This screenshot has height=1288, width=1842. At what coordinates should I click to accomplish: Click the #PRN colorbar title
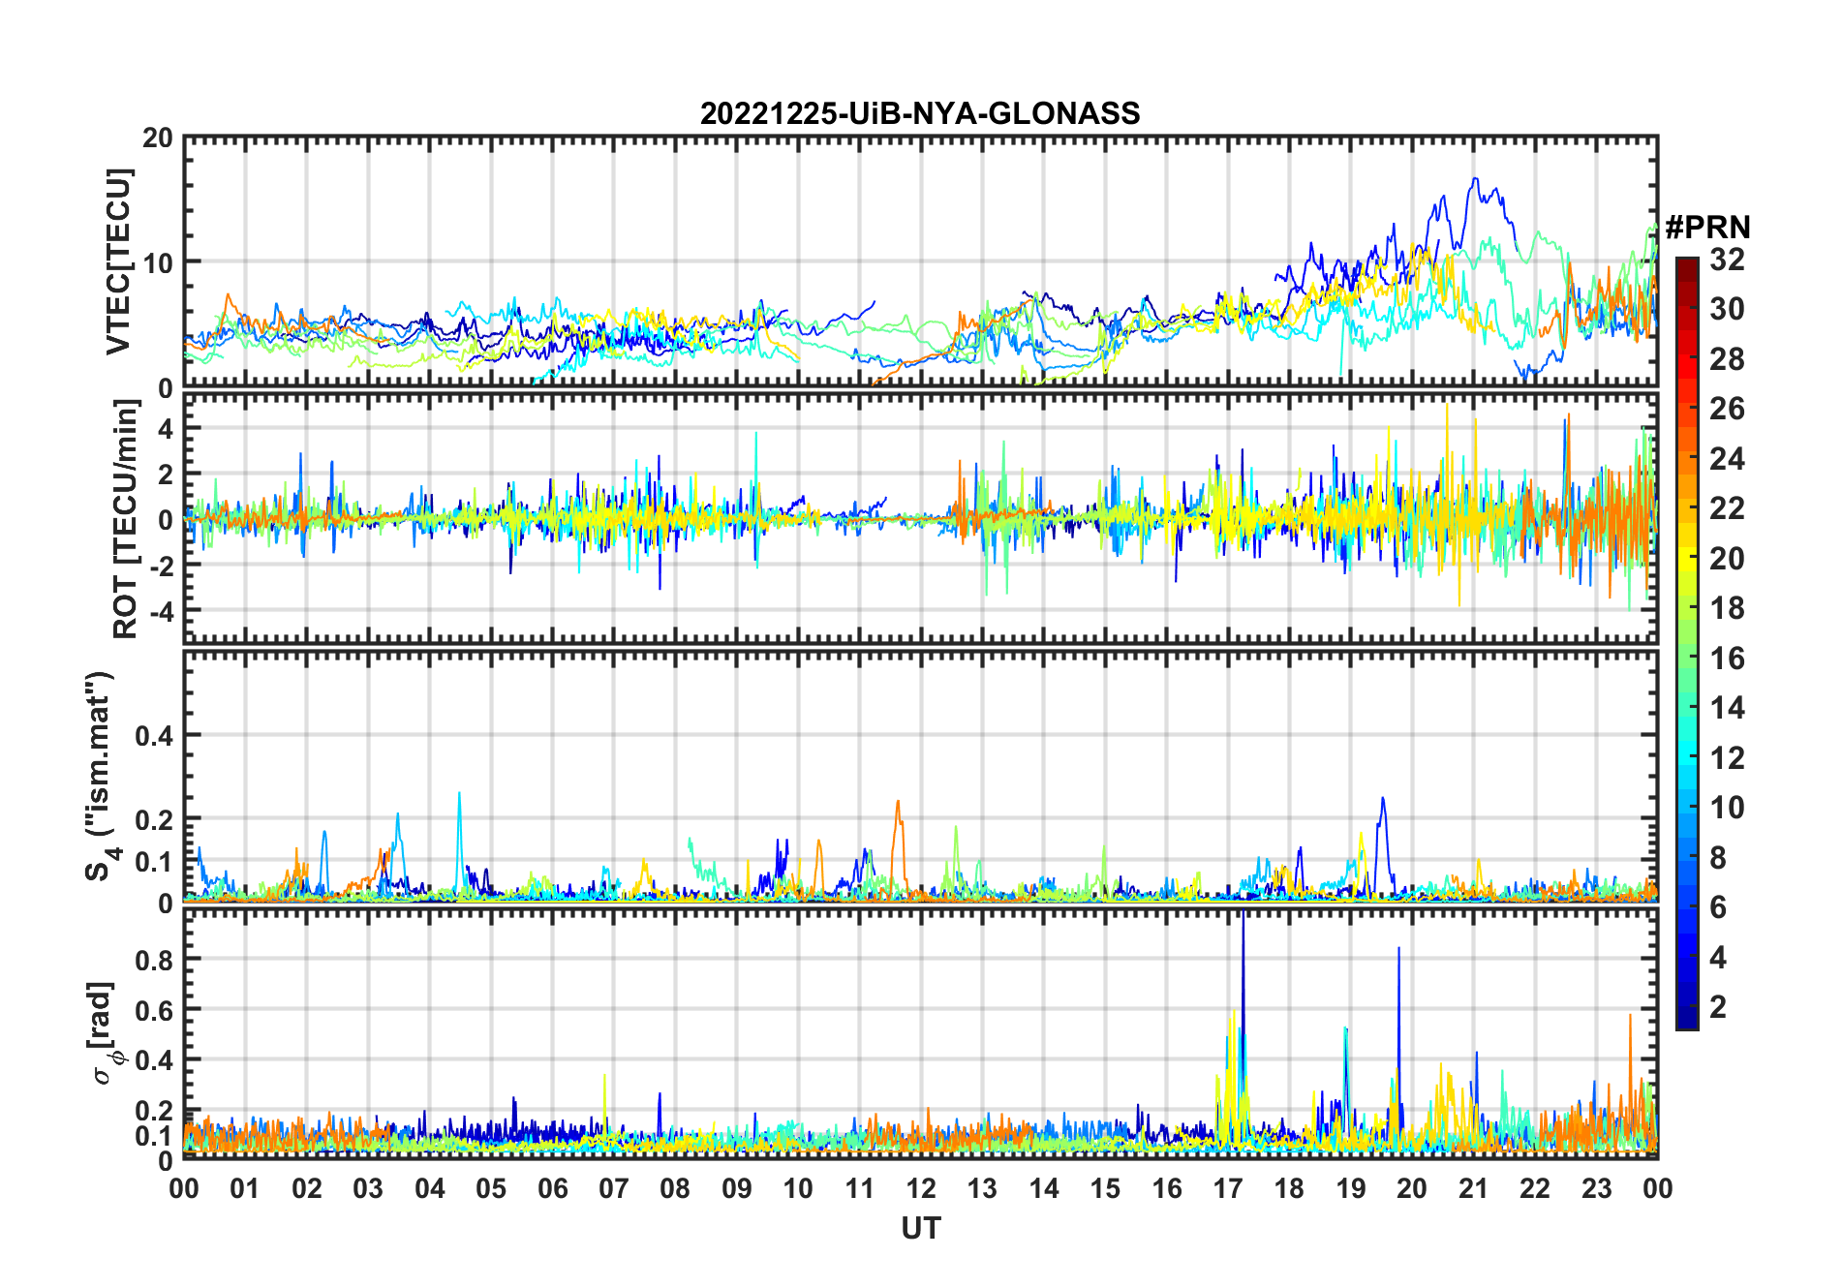(x=1707, y=228)
